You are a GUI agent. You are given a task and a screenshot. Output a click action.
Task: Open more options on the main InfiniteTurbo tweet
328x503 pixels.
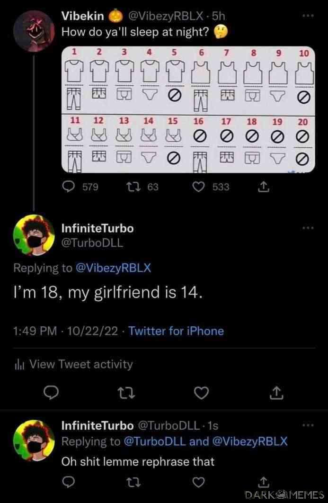[308, 228]
